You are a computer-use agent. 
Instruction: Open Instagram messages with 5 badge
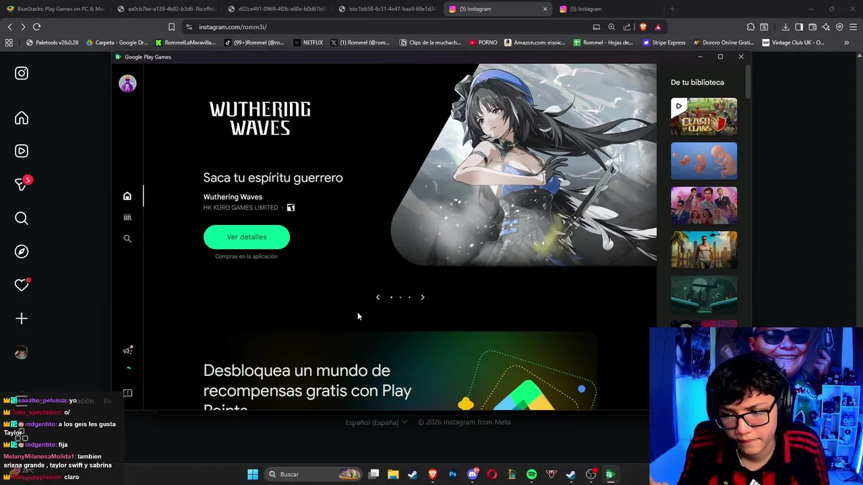(22, 184)
